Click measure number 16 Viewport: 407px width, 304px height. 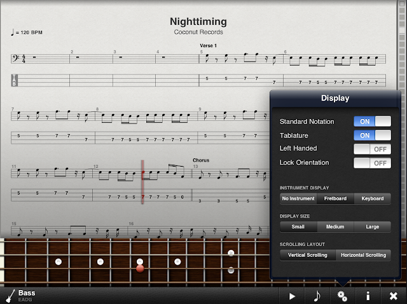(132, 223)
